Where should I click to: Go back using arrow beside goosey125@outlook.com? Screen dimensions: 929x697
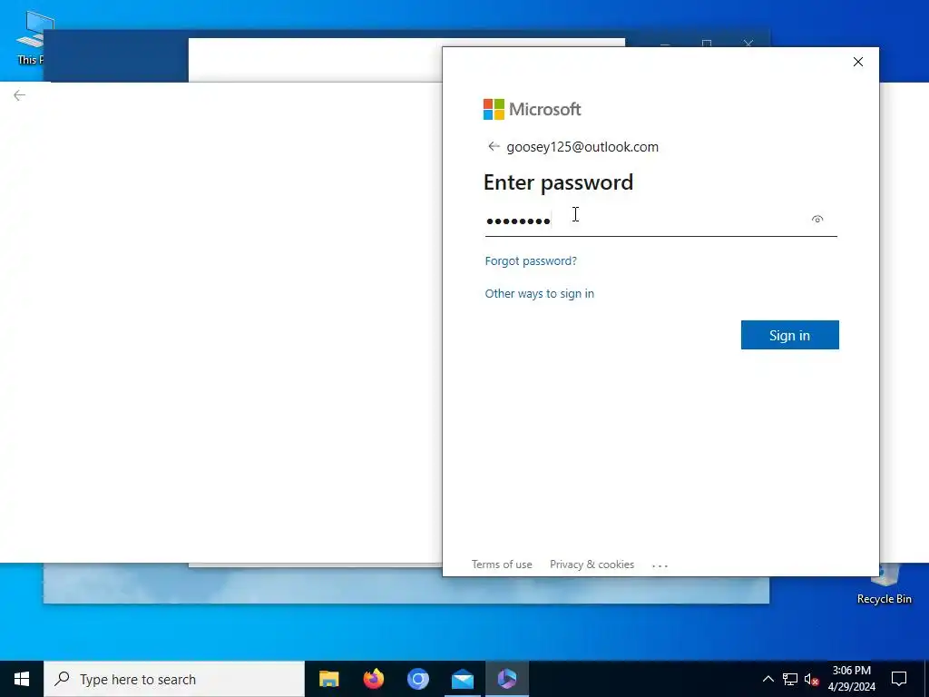coord(494,146)
